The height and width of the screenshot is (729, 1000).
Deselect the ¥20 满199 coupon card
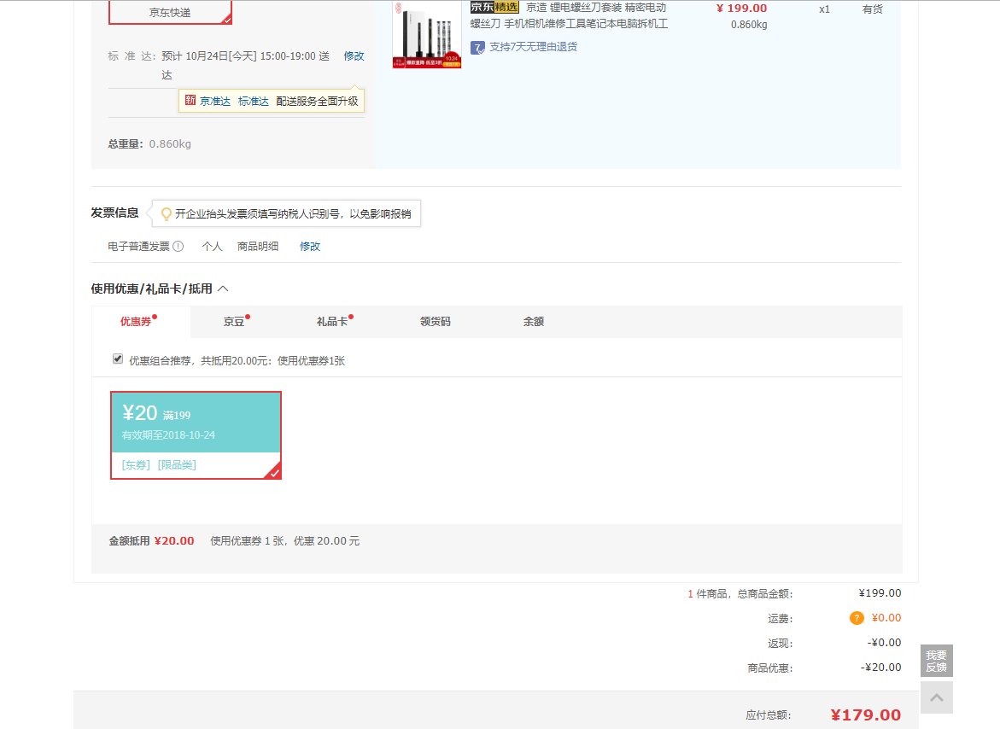[x=196, y=435]
